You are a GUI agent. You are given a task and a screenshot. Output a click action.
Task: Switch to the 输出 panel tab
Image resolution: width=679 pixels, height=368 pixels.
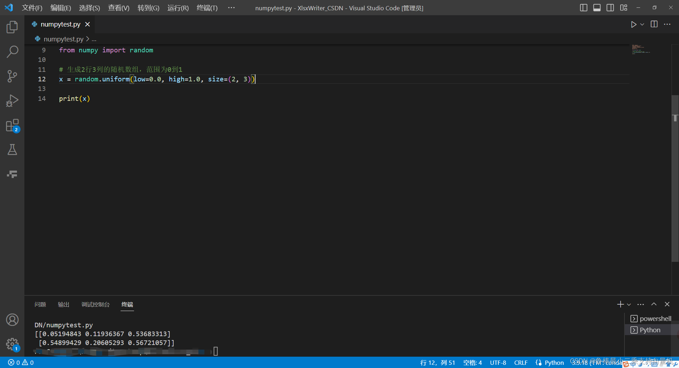click(64, 304)
